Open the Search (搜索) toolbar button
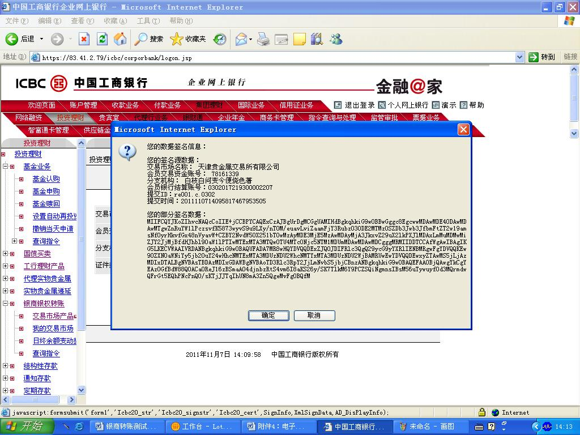The width and height of the screenshot is (580, 435). tap(149, 39)
